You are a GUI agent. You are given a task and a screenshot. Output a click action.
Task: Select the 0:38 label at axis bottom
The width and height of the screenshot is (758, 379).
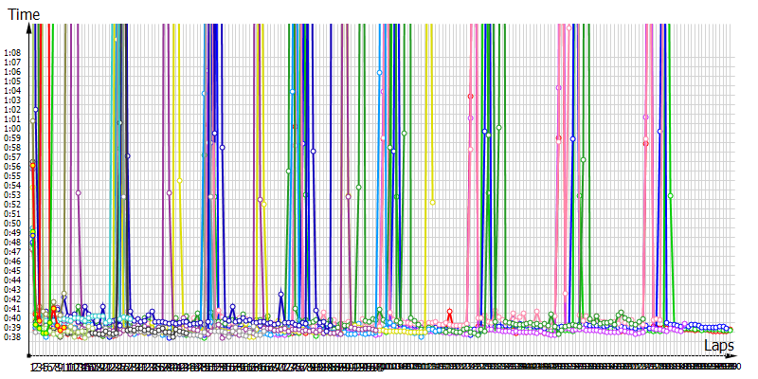click(12, 336)
